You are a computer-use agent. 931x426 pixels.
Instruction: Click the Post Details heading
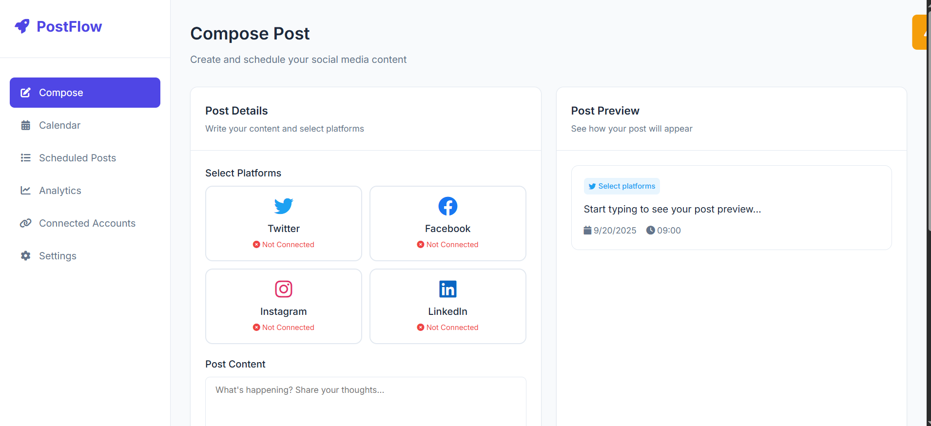pyautogui.click(x=236, y=111)
